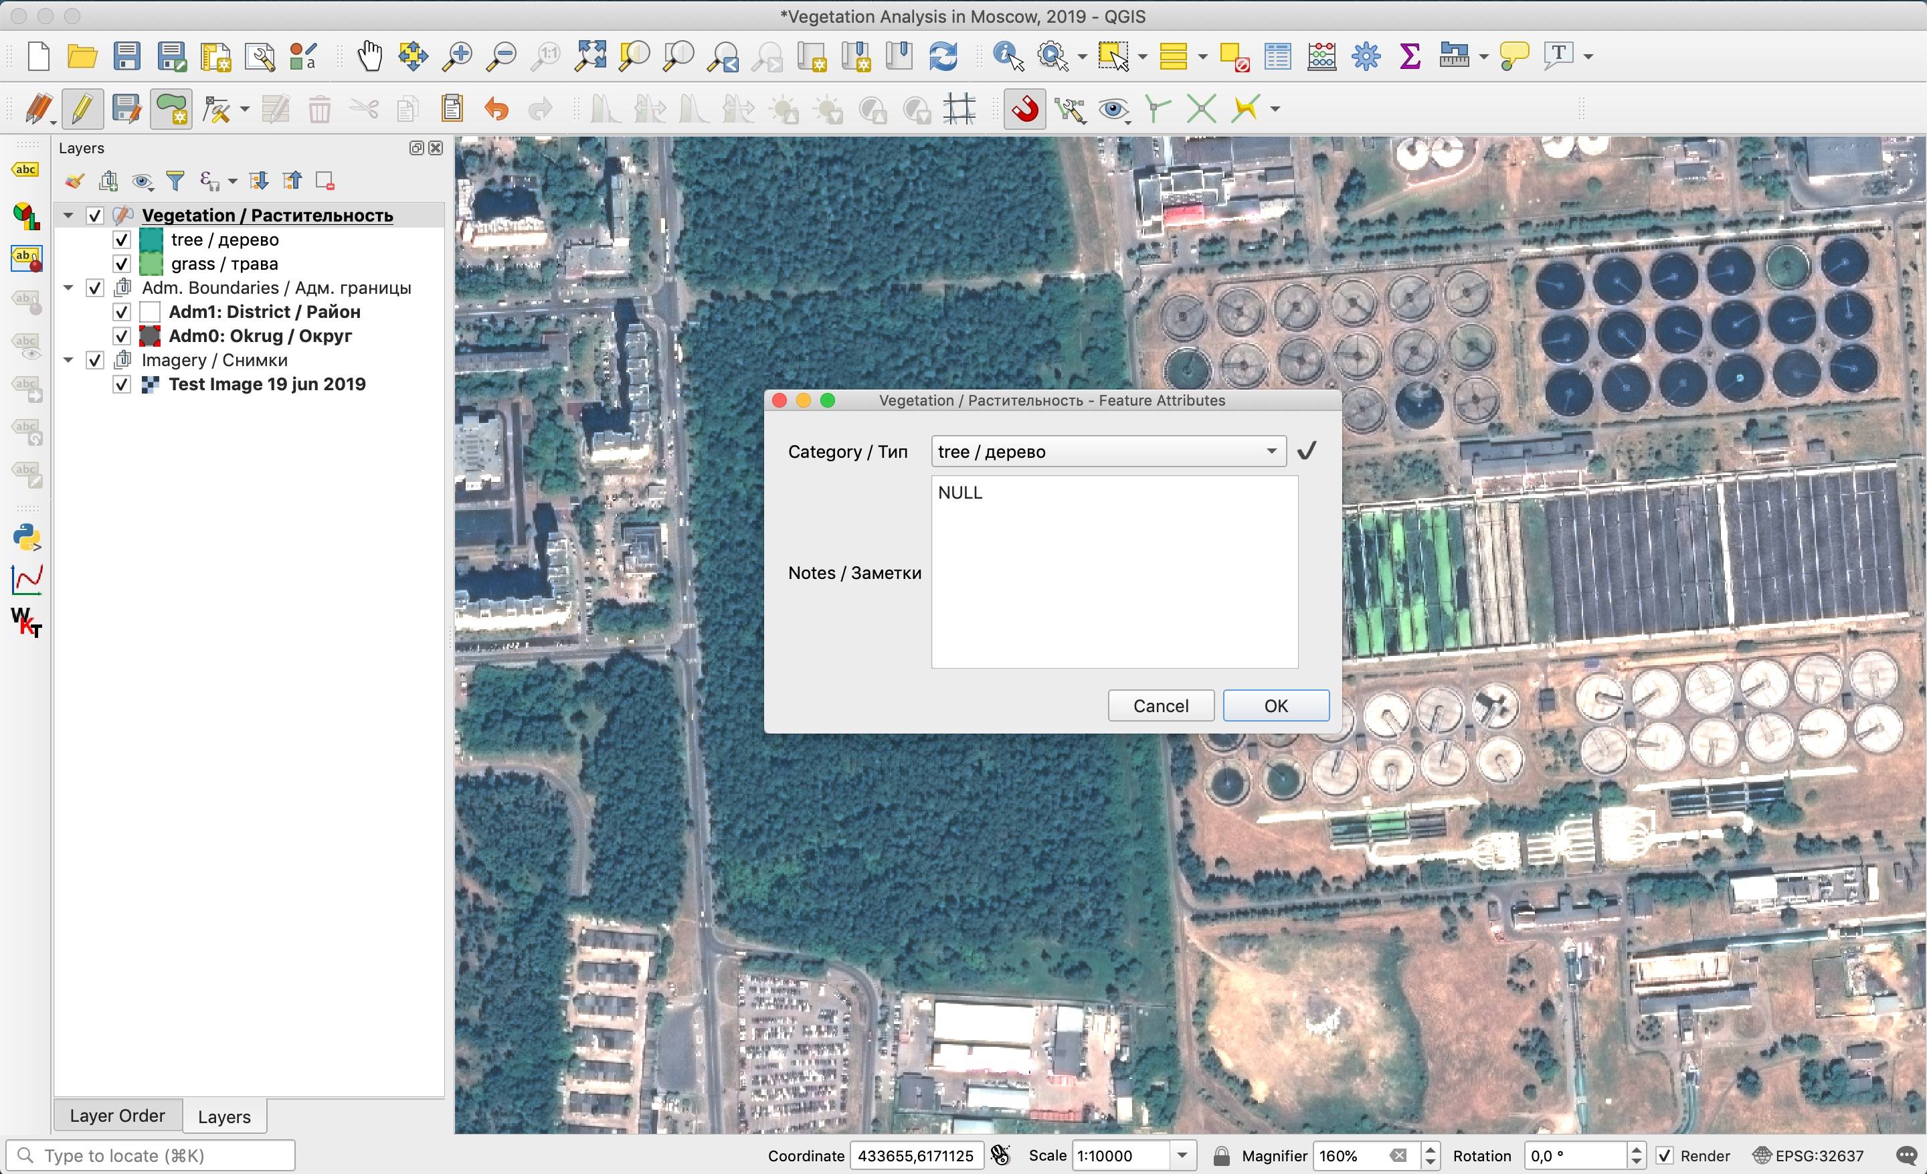Open digitizing tool dropdown arrow
Image resolution: width=1927 pixels, height=1174 pixels.
pyautogui.click(x=244, y=108)
